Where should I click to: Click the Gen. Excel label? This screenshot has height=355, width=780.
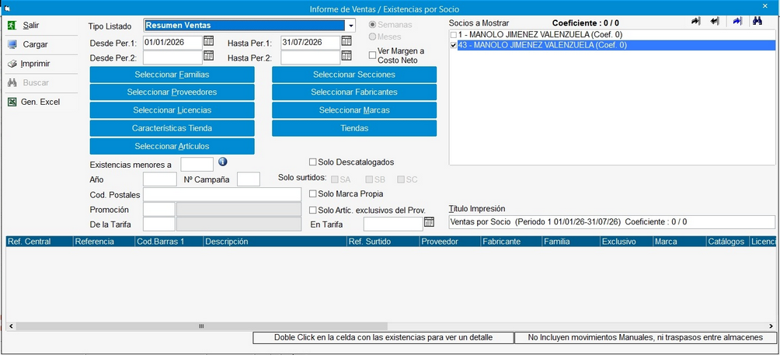(x=40, y=102)
